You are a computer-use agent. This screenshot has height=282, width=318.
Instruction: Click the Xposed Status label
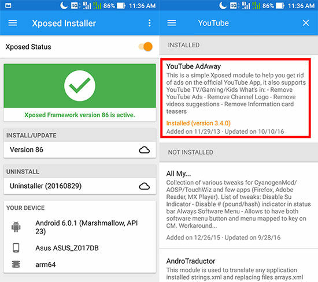pos(28,47)
